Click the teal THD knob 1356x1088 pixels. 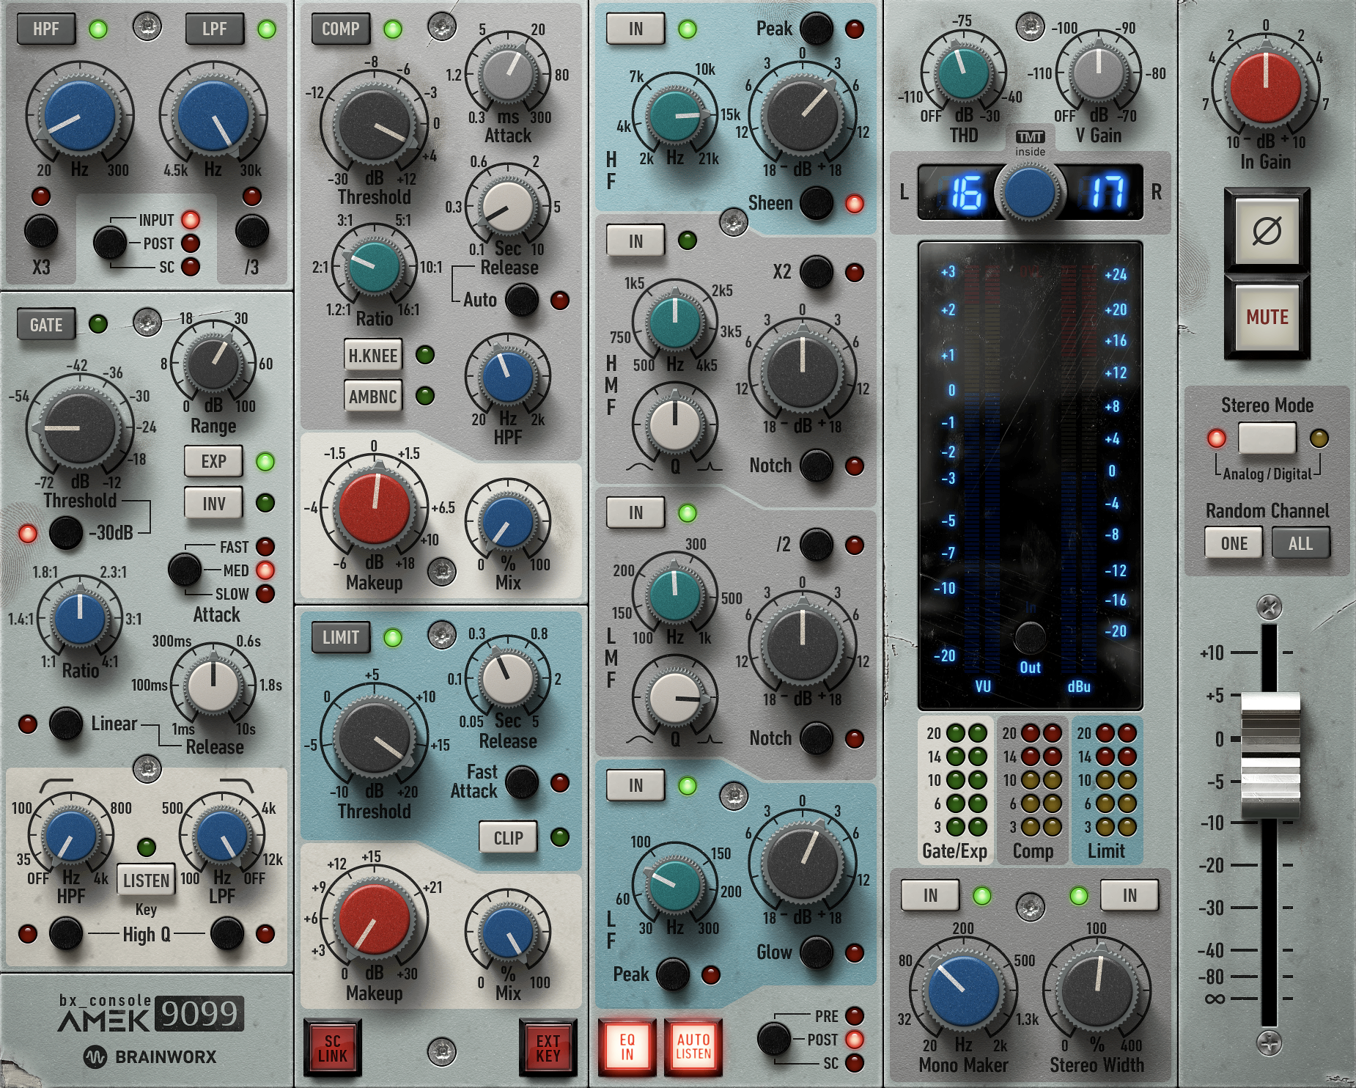(963, 73)
